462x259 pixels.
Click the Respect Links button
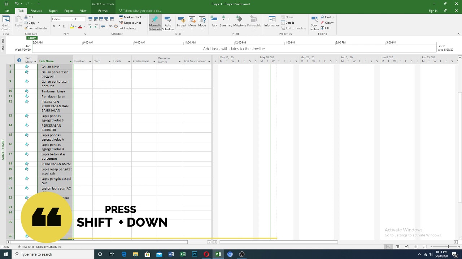(x=130, y=23)
